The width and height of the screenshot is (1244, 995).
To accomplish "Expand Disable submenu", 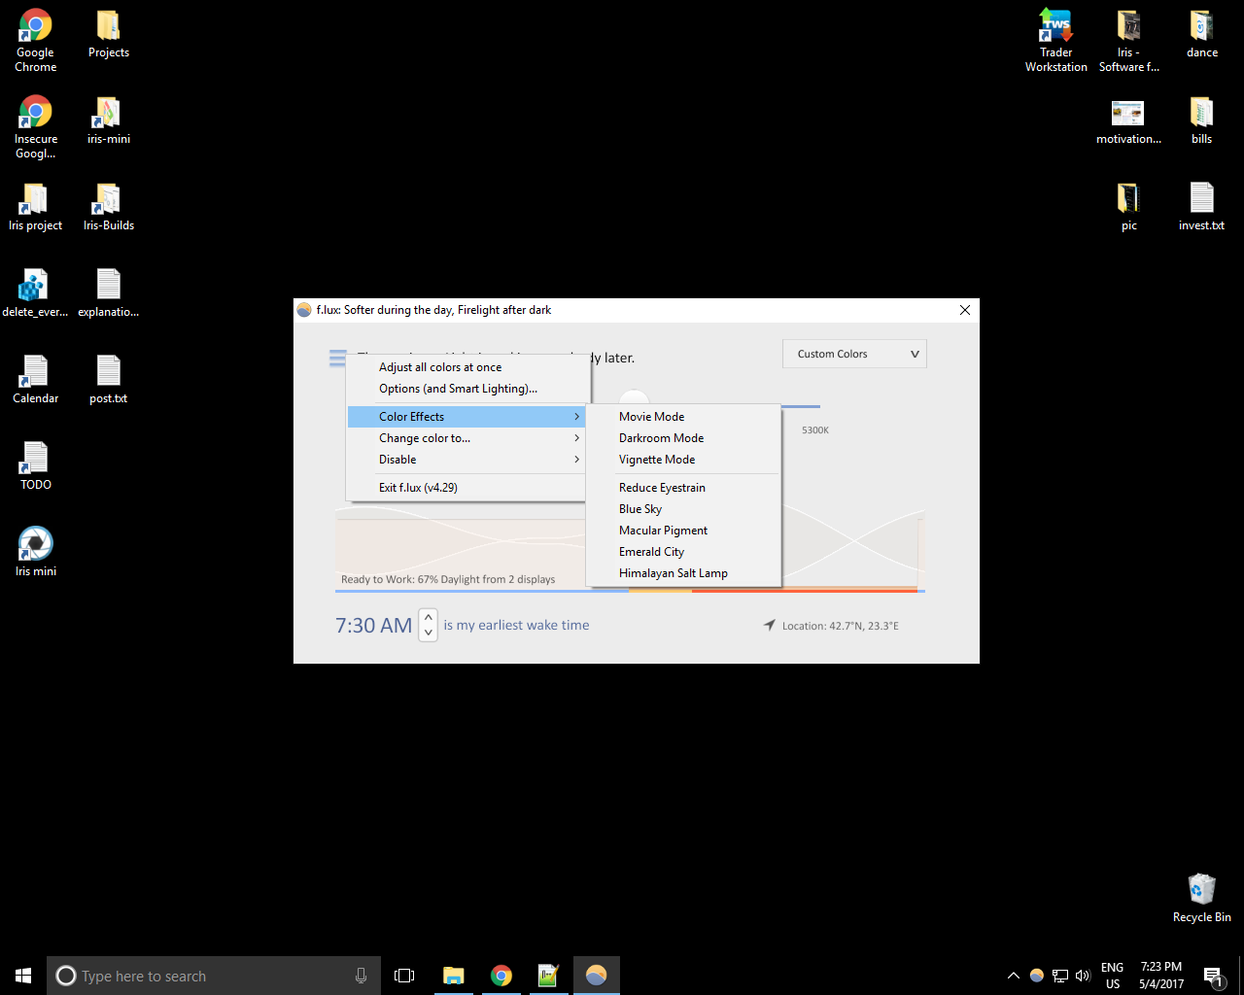I will coord(466,460).
